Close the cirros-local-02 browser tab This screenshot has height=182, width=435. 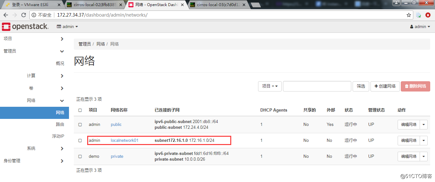120,5
